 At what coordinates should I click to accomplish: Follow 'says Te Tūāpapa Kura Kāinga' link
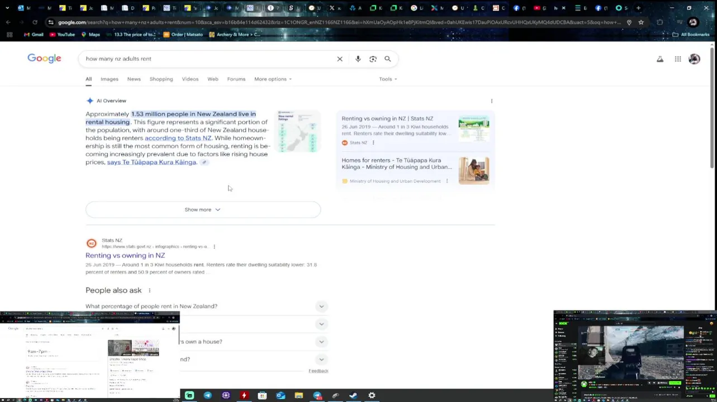coord(151,162)
